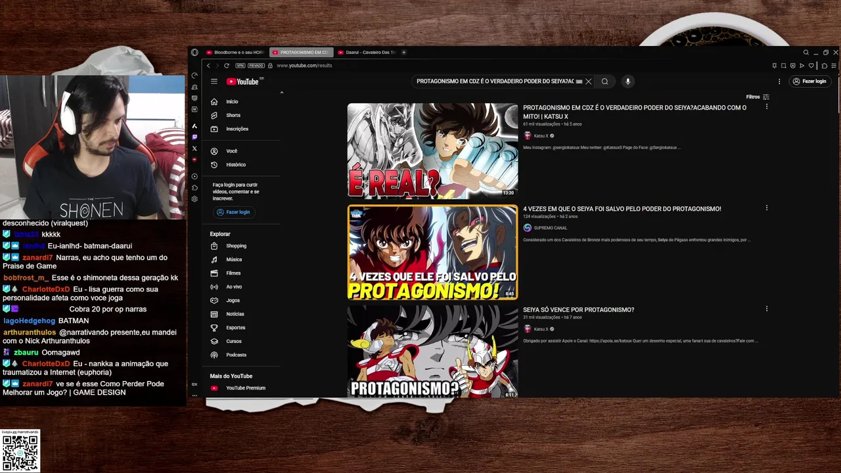Open the Filtros filter dropdown
This screenshot has height=473, width=841.
tap(758, 97)
